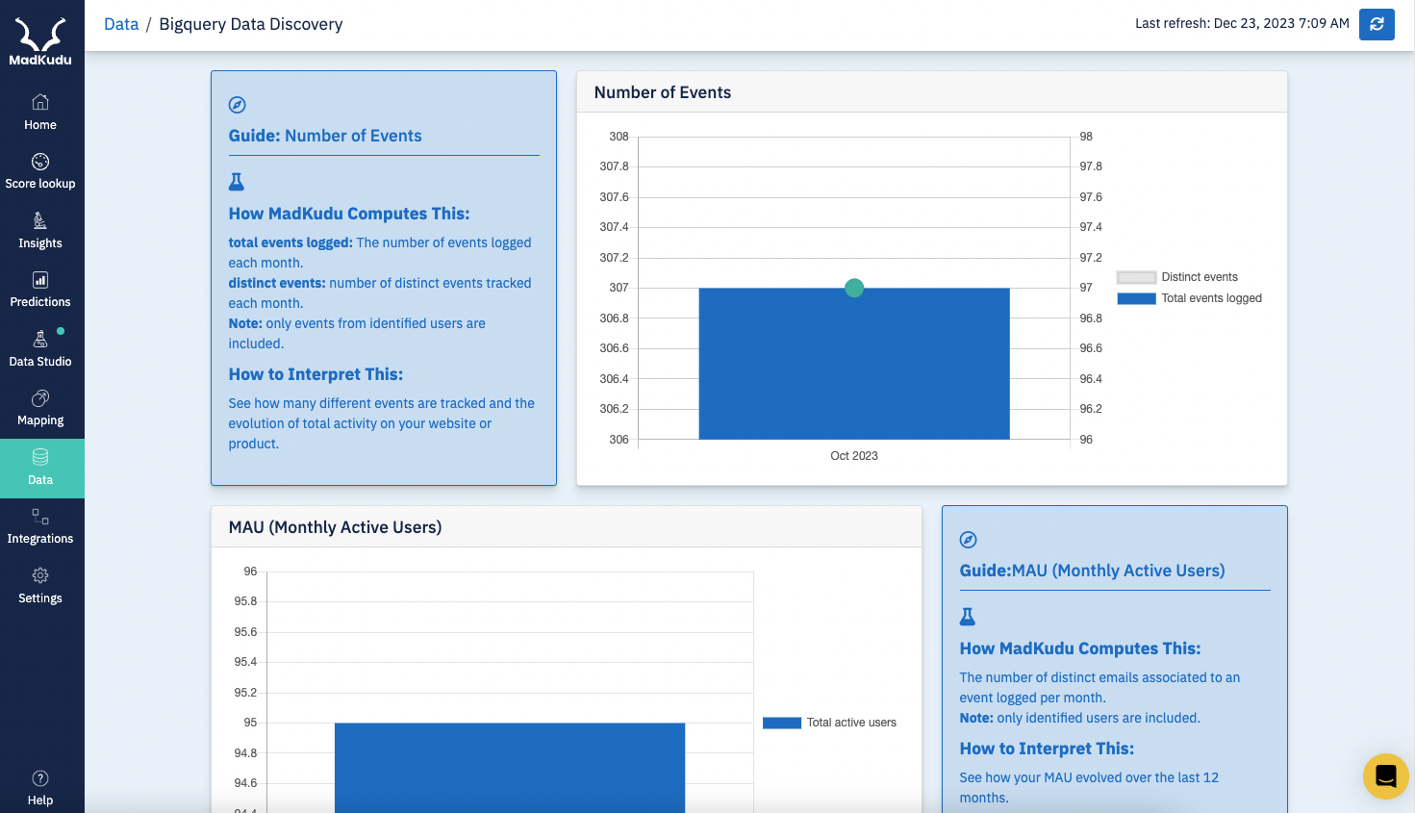The height and width of the screenshot is (813, 1415).
Task: Click the Oct 2023 bar in Number of Events
Action: 854,364
